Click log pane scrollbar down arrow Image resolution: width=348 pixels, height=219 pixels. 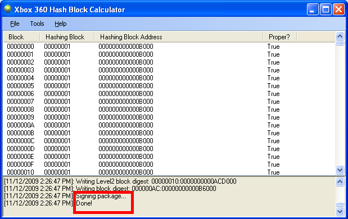coord(340,211)
